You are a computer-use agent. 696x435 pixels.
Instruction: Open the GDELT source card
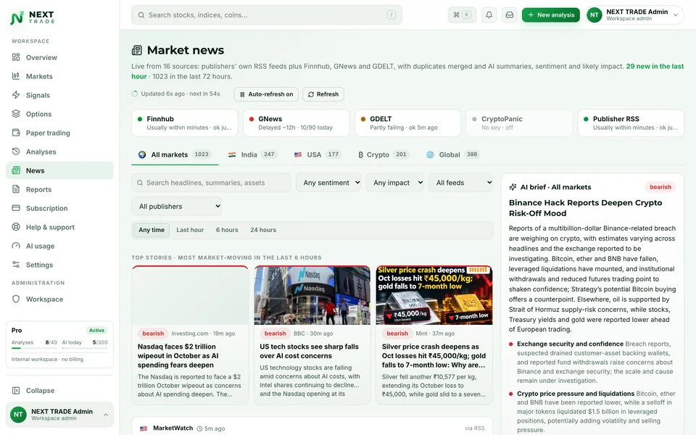tap(408, 123)
